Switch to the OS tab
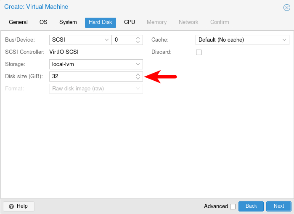294x214 pixels. [x=43, y=22]
